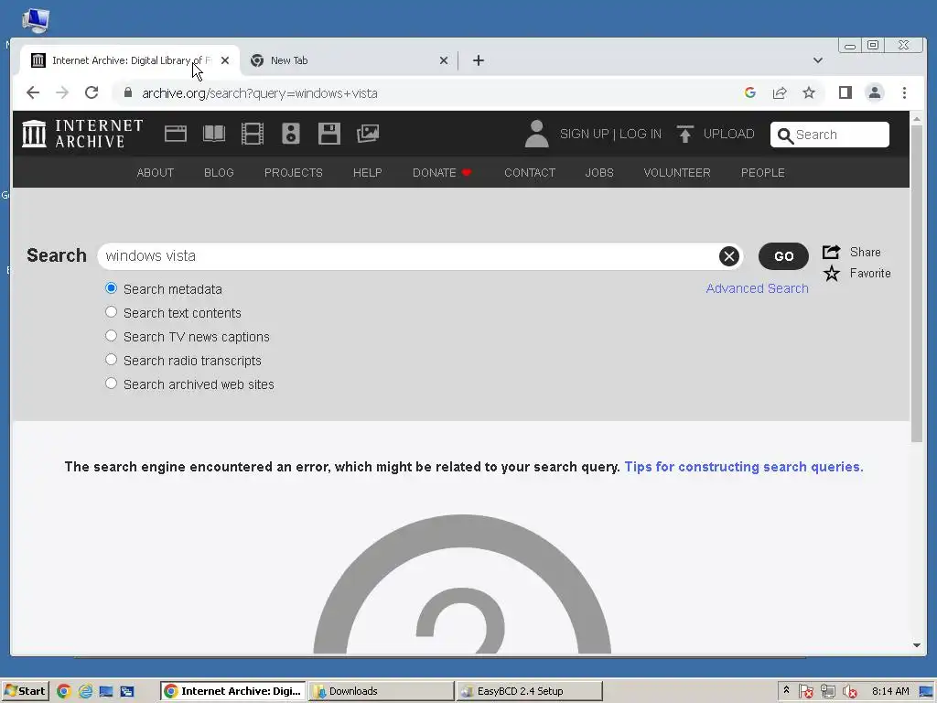
Task: Click the scrollbar down arrow
Action: click(917, 645)
